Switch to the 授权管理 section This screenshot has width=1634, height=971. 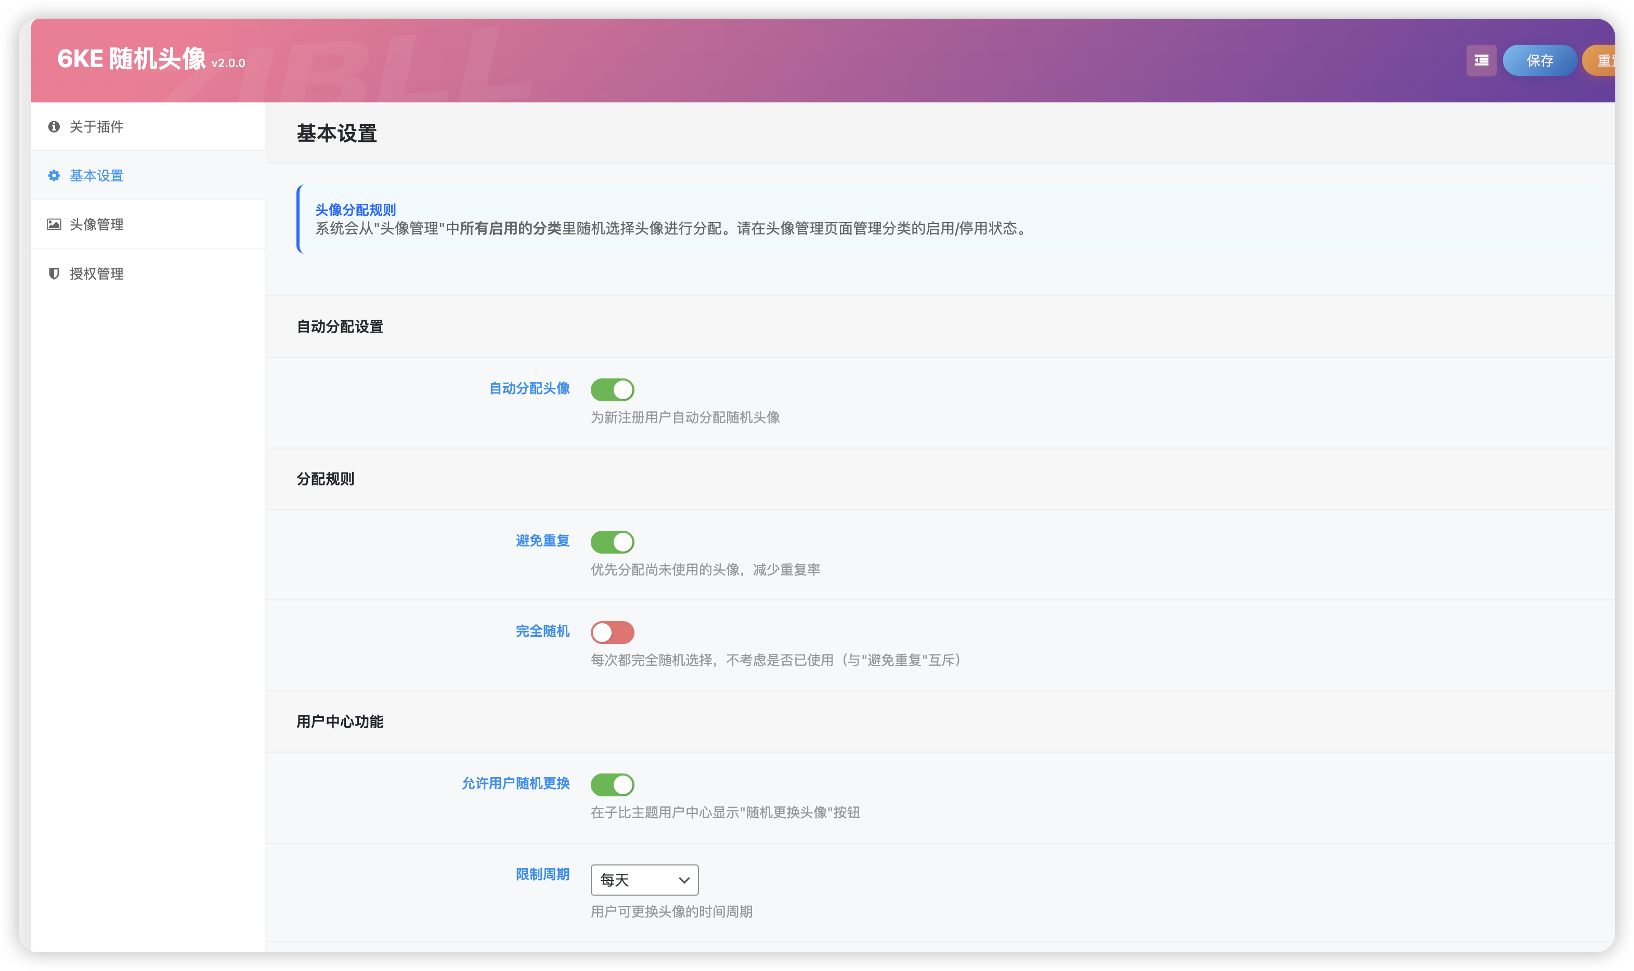tap(96, 273)
